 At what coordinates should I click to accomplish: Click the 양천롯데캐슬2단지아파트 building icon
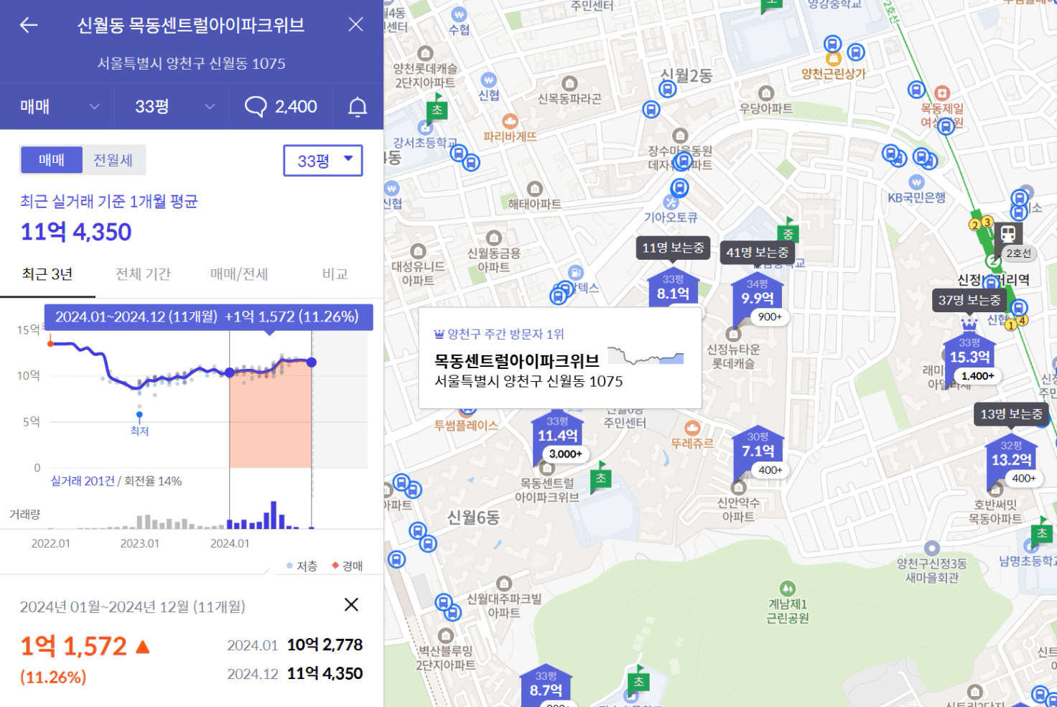[x=425, y=53]
